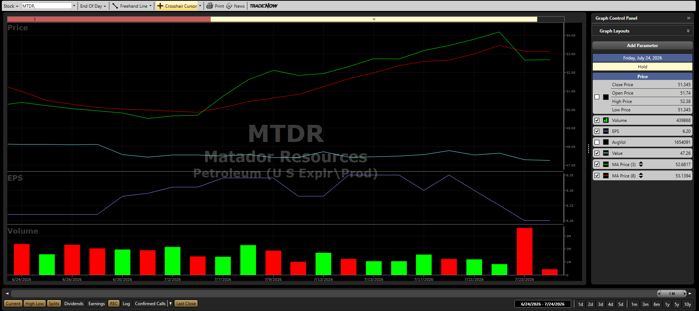This screenshot has width=699, height=311.
Task: Click the ticker symbol input field
Action: 46,6
